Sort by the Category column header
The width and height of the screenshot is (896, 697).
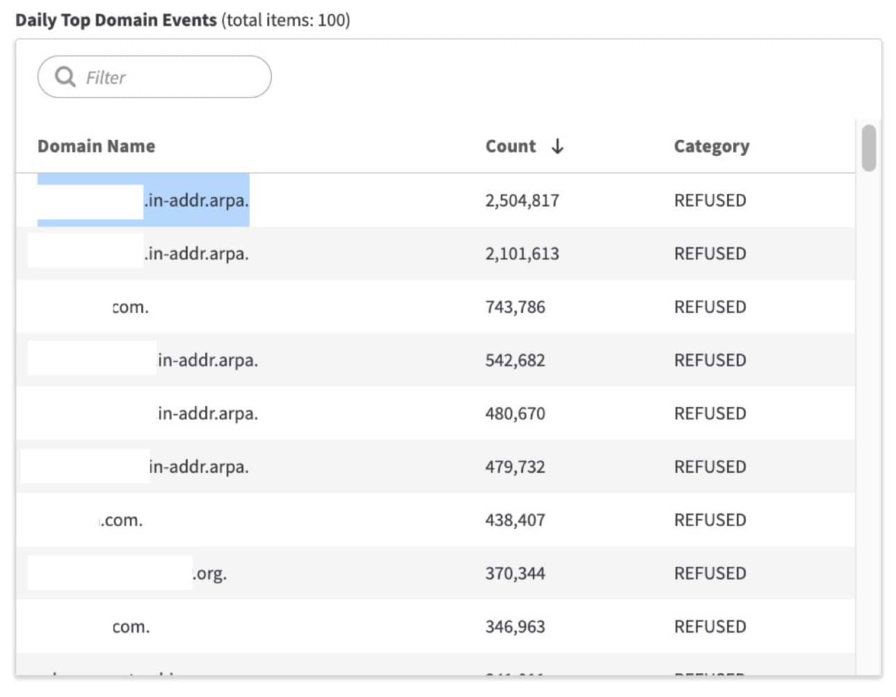pyautogui.click(x=711, y=146)
